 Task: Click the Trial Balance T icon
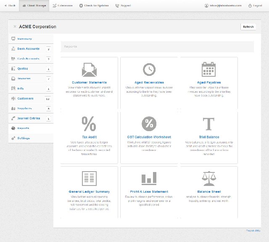click(208, 124)
